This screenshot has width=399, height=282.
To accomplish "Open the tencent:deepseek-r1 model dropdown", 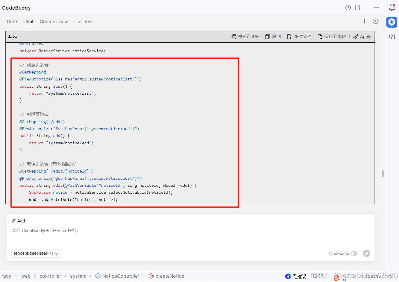I will click(x=37, y=253).
